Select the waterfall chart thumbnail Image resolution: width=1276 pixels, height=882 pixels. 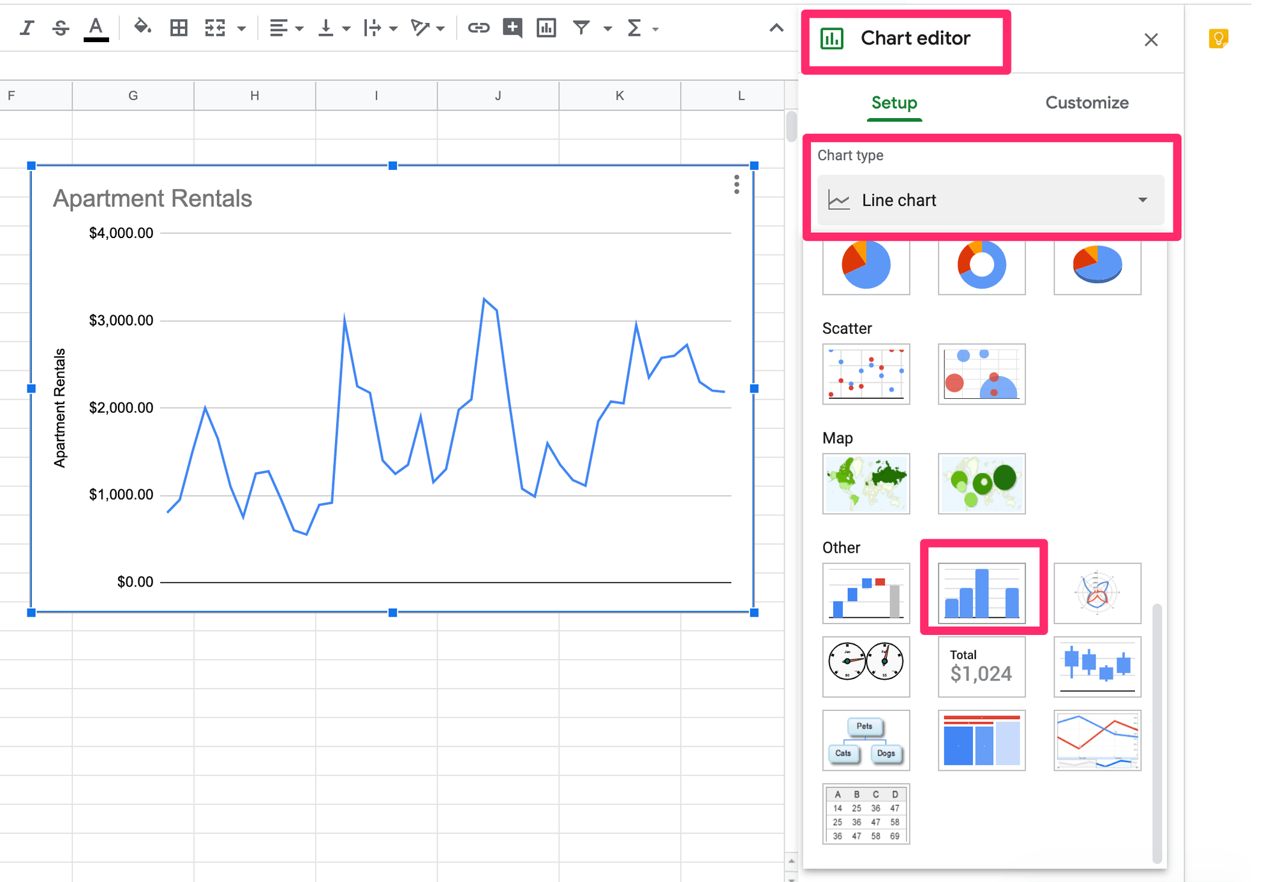pos(866,593)
